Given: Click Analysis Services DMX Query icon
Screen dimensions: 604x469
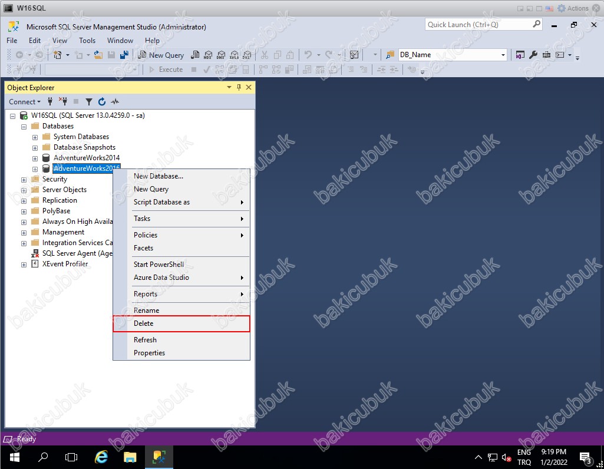Looking at the screenshot, I should click(221, 55).
